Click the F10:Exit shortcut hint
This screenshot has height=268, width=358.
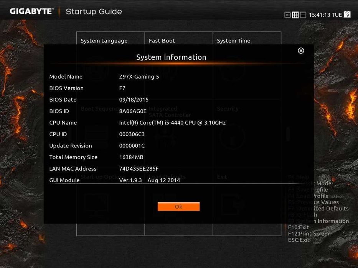[299, 227]
